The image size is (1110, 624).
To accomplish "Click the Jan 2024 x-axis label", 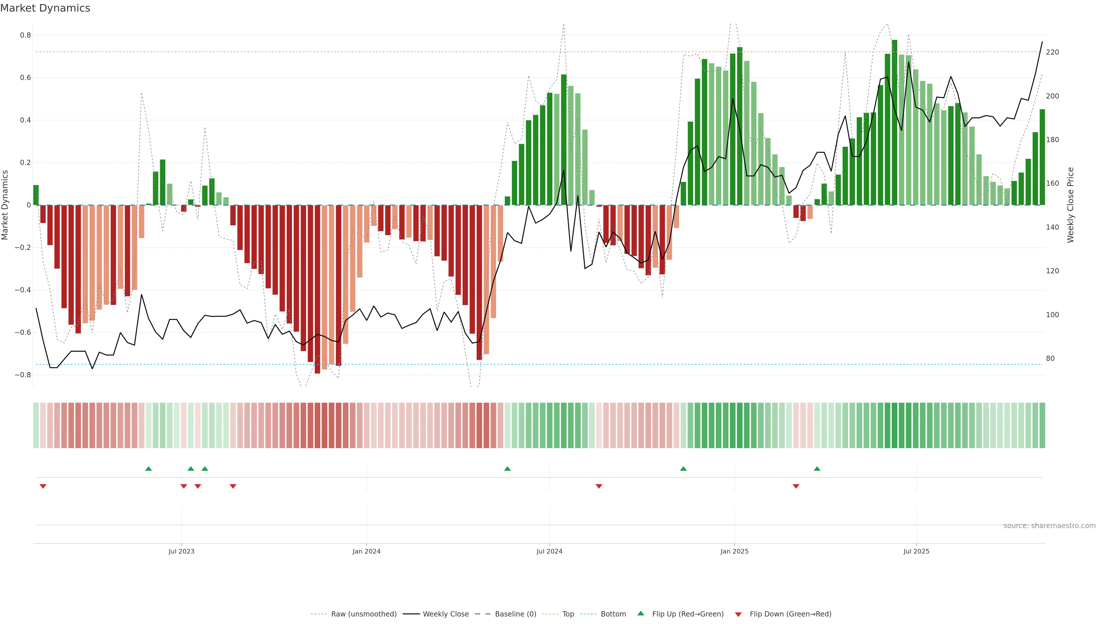I will click(x=366, y=551).
